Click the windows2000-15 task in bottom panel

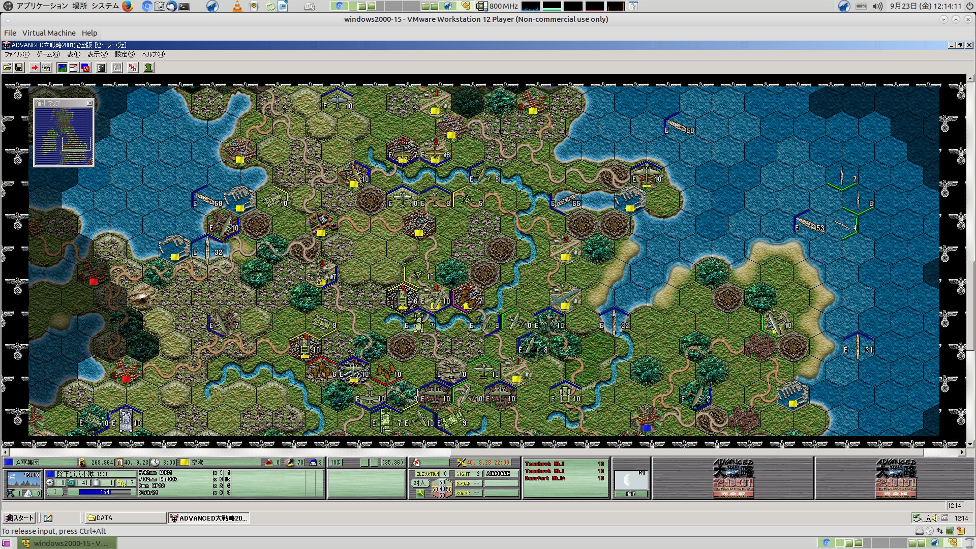click(68, 543)
